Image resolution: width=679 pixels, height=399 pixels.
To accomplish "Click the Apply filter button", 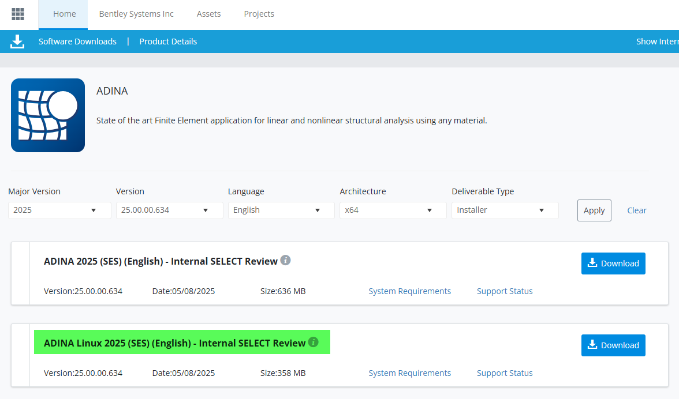I will click(x=594, y=210).
